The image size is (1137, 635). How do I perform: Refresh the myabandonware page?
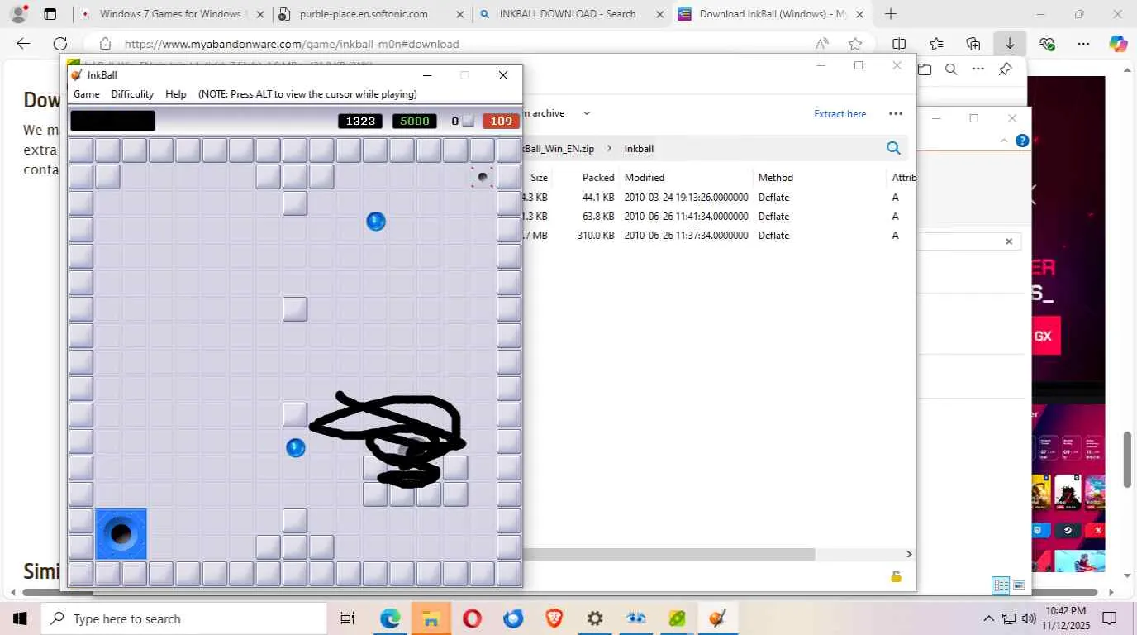[60, 44]
